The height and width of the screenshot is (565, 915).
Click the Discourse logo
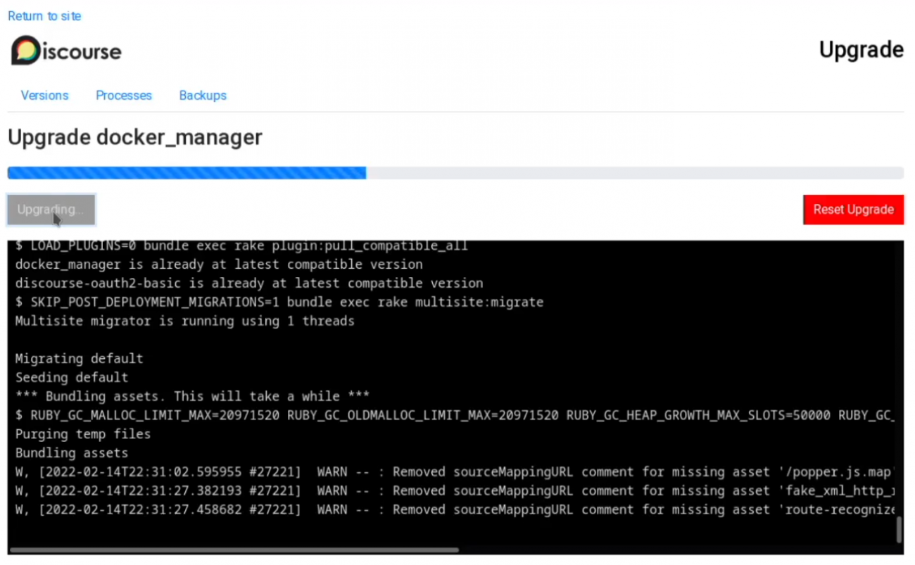pos(66,51)
